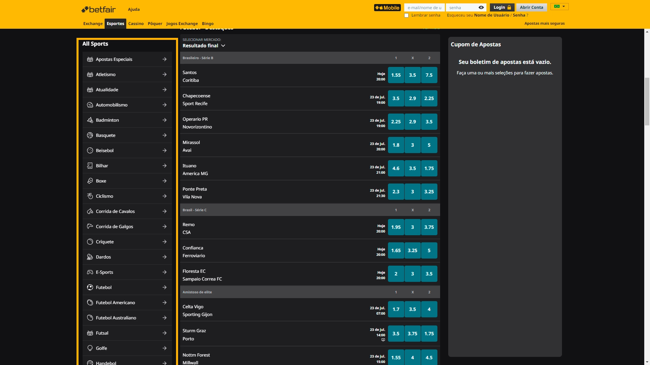Image resolution: width=650 pixels, height=365 pixels.
Task: Click the E-Sports icon in sidebar
Action: (90, 272)
